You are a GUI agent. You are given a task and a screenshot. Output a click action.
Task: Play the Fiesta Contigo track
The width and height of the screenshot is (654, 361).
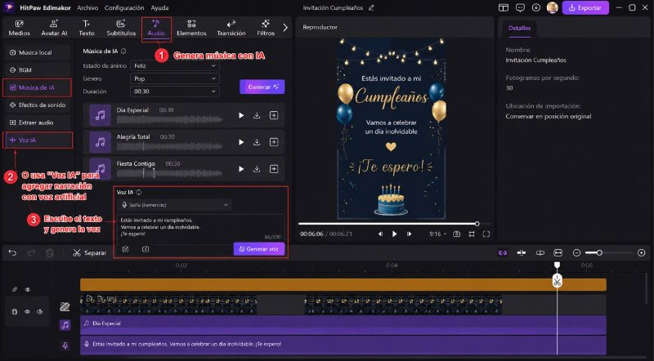241,169
